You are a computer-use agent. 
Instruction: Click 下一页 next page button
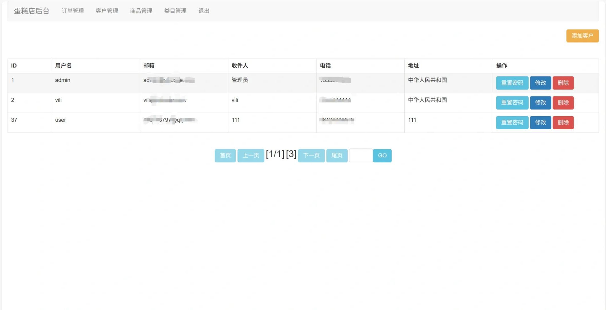311,156
